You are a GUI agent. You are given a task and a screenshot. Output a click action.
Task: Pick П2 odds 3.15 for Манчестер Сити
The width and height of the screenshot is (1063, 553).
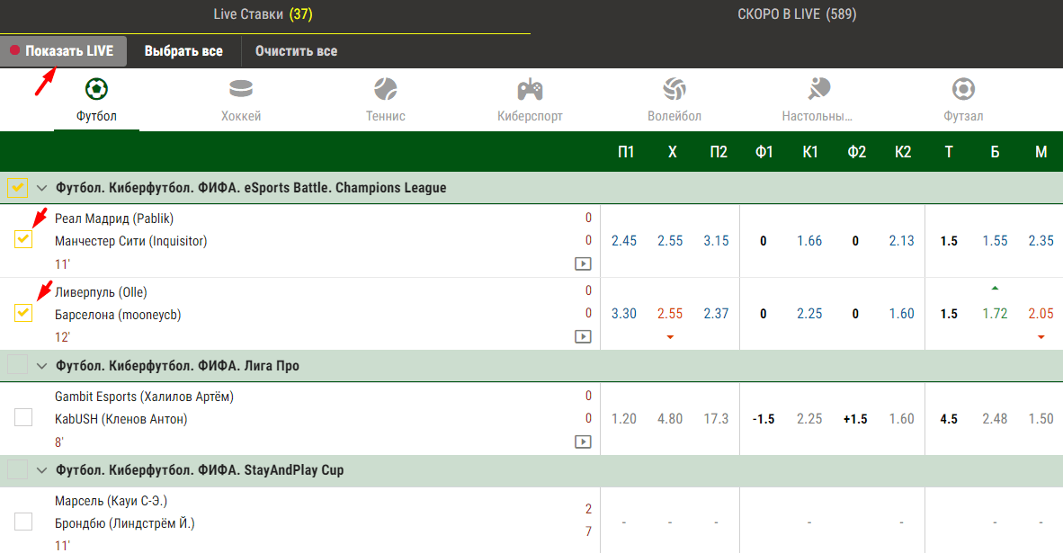pos(716,241)
